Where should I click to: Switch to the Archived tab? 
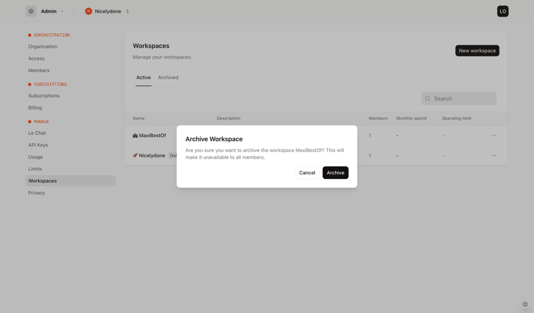[168, 78]
